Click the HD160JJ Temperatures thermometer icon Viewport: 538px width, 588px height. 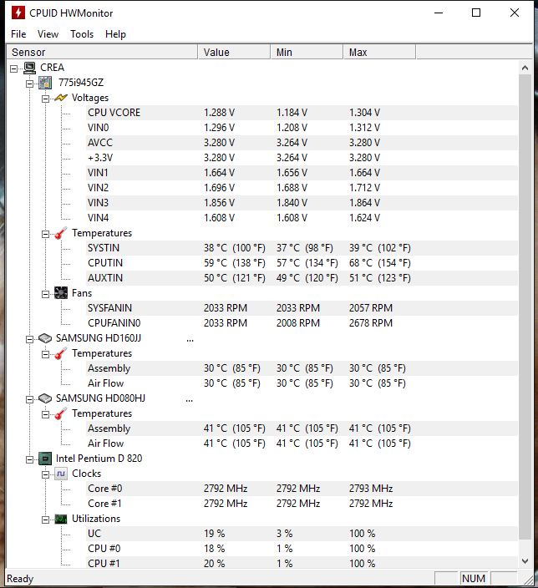pyautogui.click(x=61, y=353)
